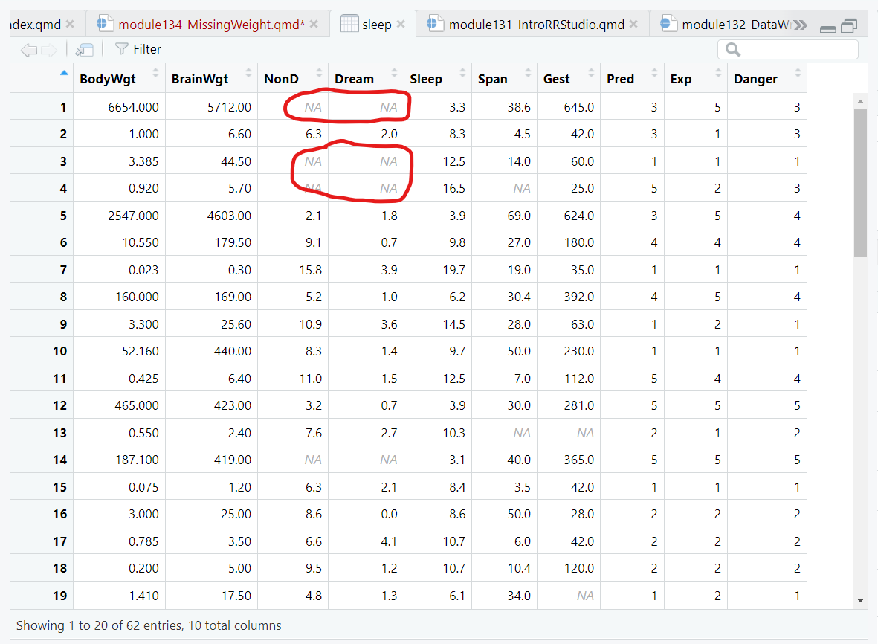Image resolution: width=878 pixels, height=644 pixels.
Task: Sort by the Dream column arrows
Action: pos(394,73)
